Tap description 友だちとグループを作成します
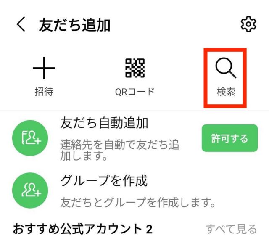The height and width of the screenshot is (238, 269). [138, 202]
